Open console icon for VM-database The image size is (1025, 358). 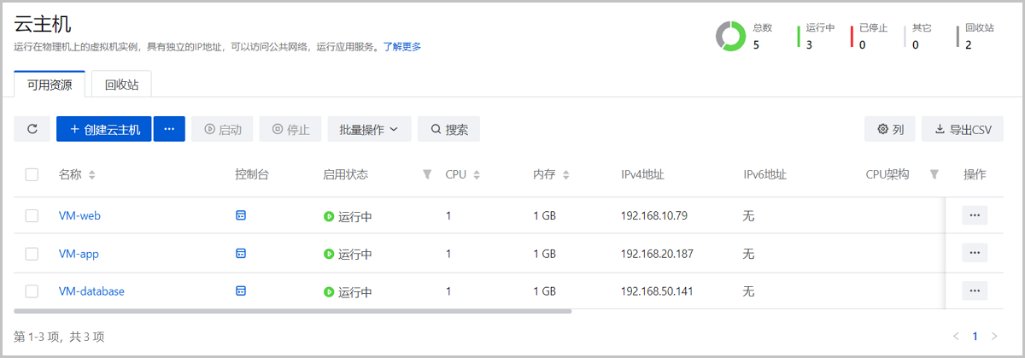coord(241,291)
